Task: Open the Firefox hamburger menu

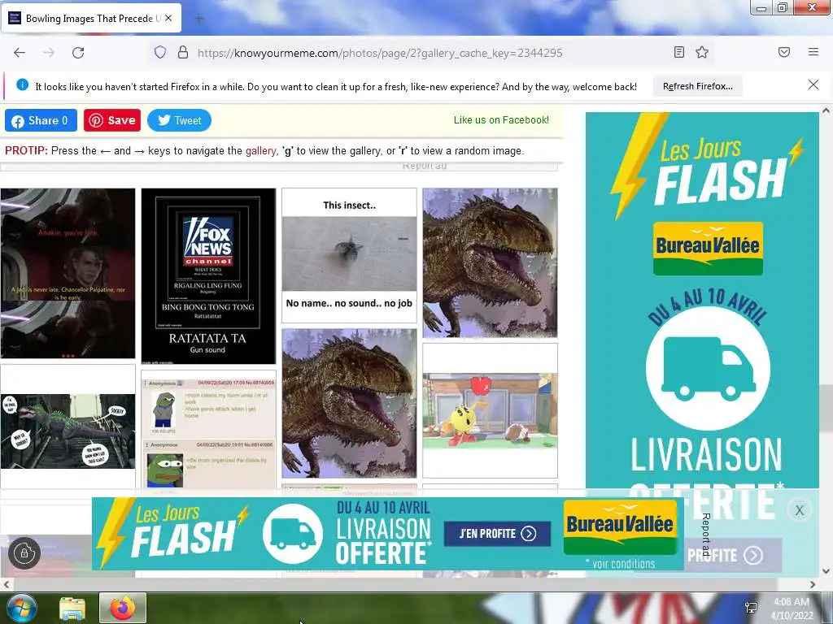Action: [813, 52]
